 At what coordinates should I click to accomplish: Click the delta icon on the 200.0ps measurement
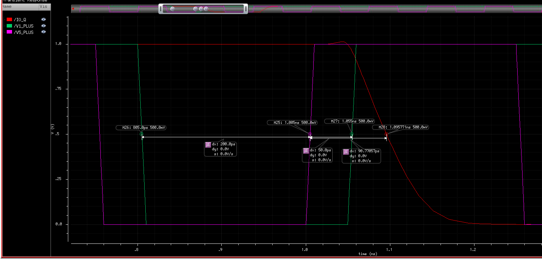[x=208, y=145]
